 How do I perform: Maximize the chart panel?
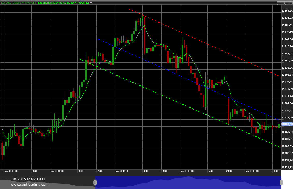(289, 3)
